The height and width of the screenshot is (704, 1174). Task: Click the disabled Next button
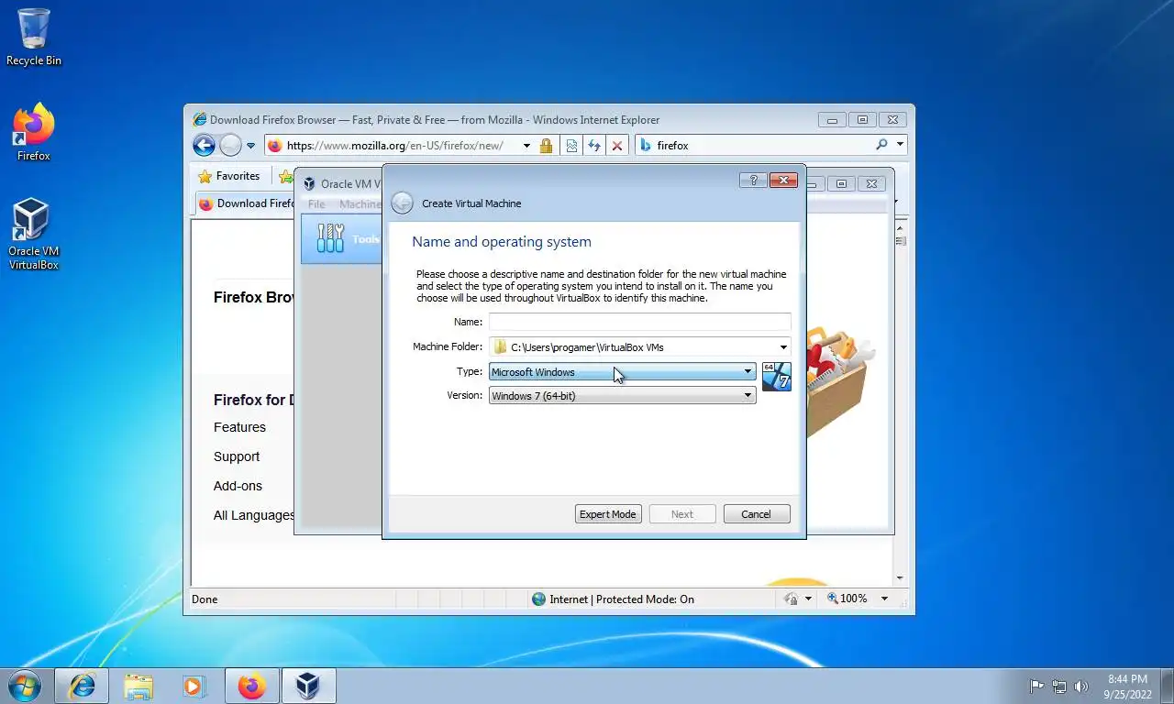click(682, 514)
